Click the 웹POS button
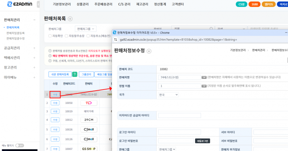288x151 pixels. (269, 4)
